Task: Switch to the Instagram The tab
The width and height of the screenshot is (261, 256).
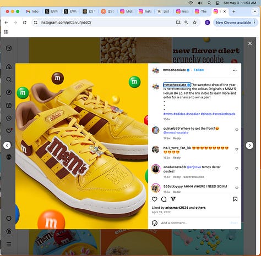Action: (x=201, y=12)
